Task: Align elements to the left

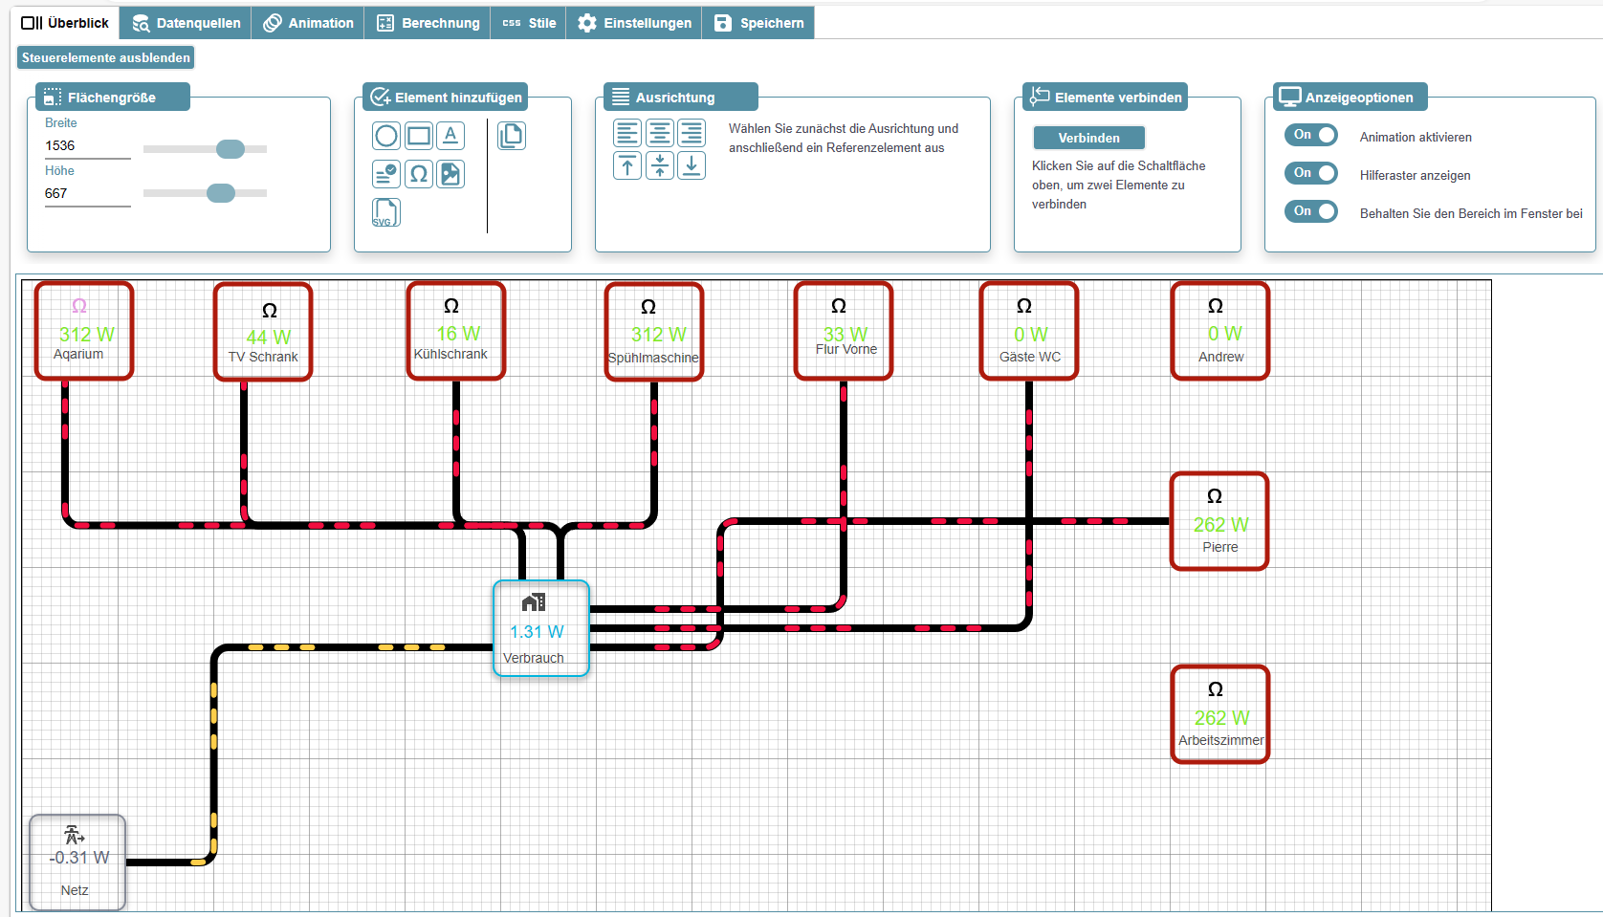Action: pyautogui.click(x=627, y=133)
